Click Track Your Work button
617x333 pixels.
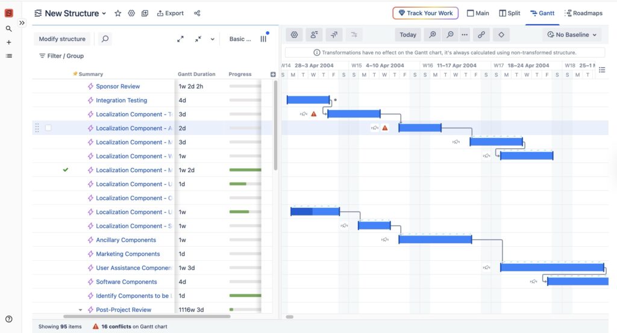tap(425, 13)
